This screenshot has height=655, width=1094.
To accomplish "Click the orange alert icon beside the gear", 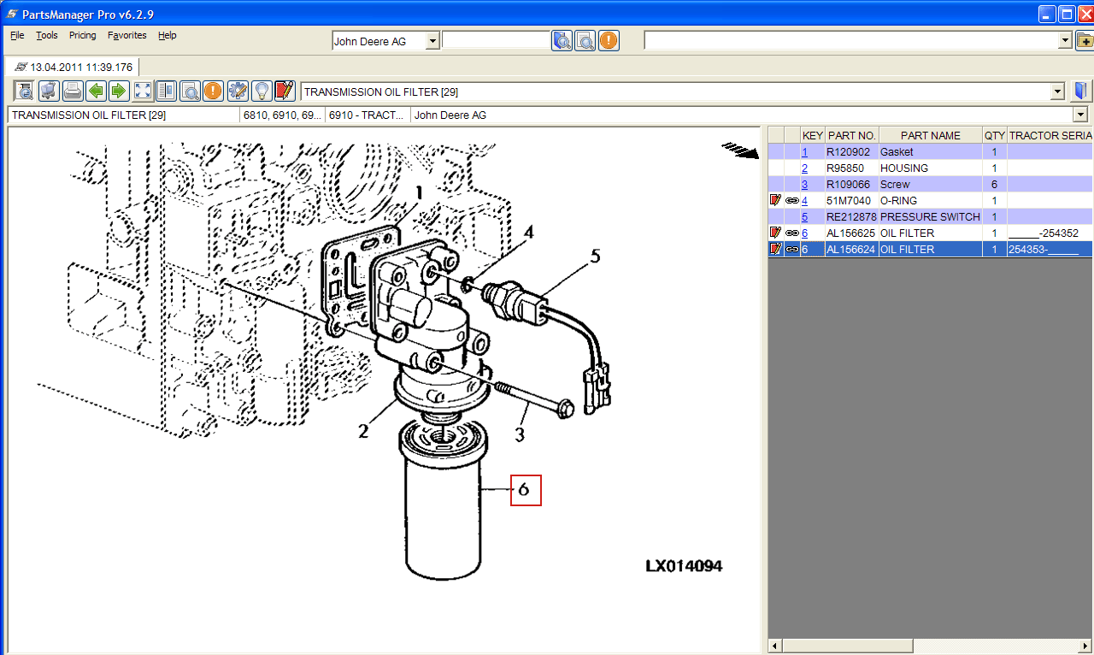I will (213, 91).
